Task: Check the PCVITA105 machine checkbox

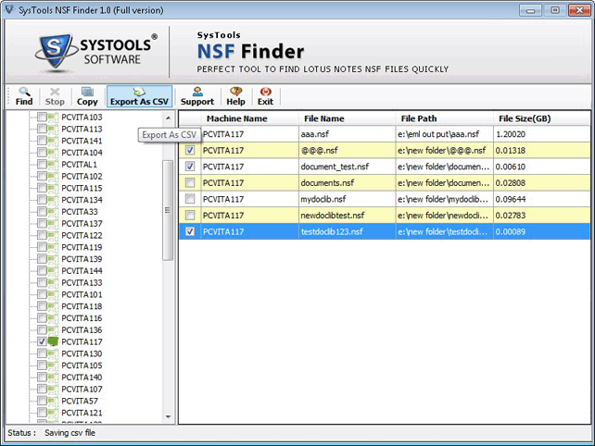Action: click(x=42, y=365)
